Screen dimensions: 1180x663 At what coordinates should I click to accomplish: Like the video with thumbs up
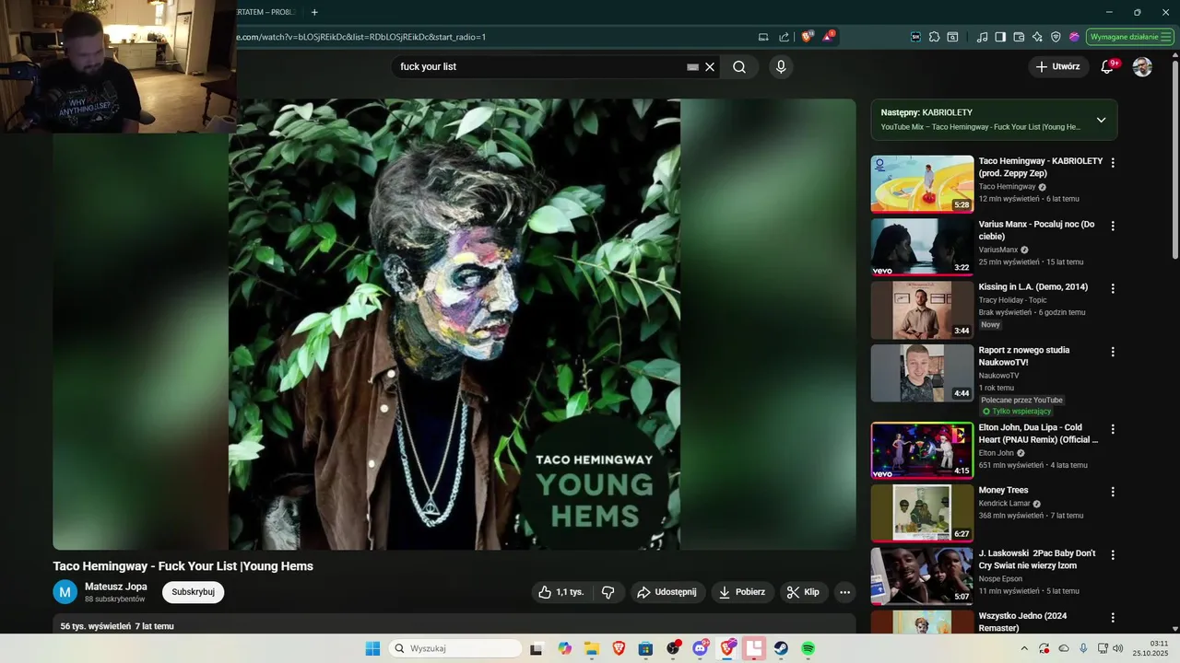[x=562, y=592]
